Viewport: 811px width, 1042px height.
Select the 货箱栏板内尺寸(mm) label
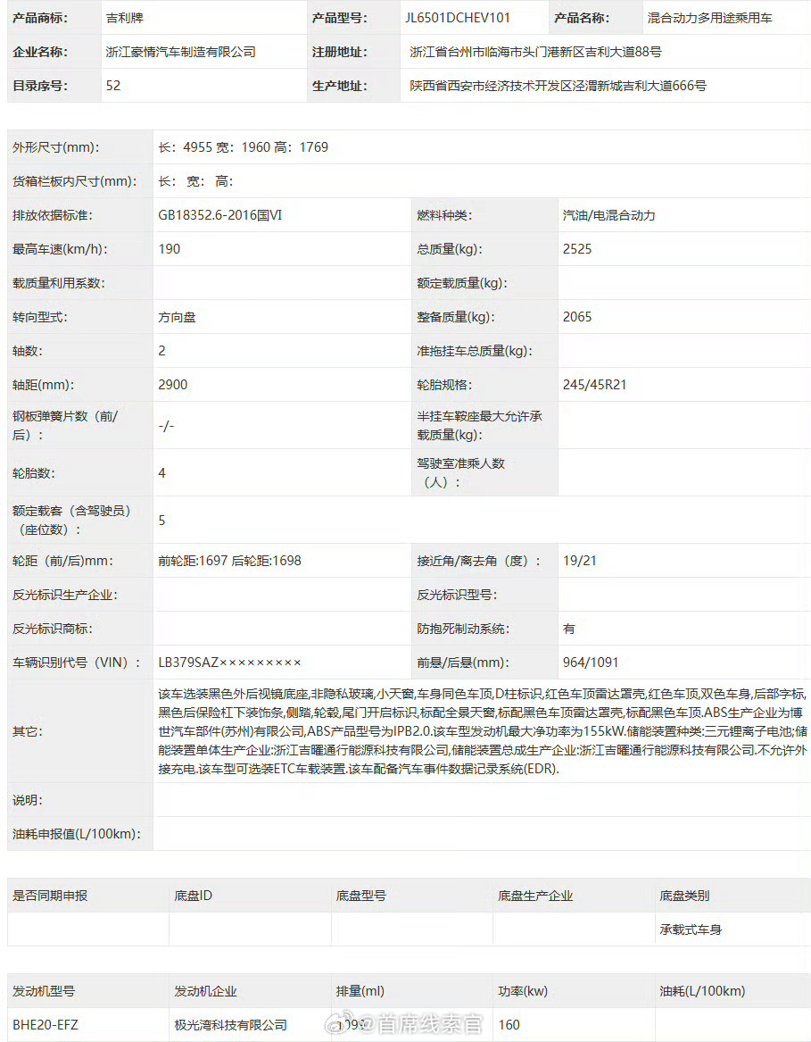point(74,181)
